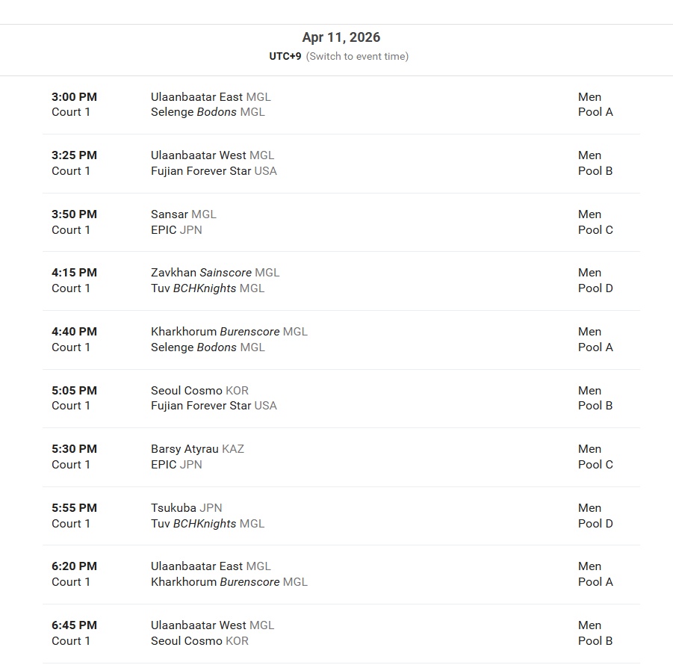Image resolution: width=673 pixels, height=665 pixels.
Task: Open the 3:00 PM Ulaanbaatar East match
Action: (x=341, y=105)
